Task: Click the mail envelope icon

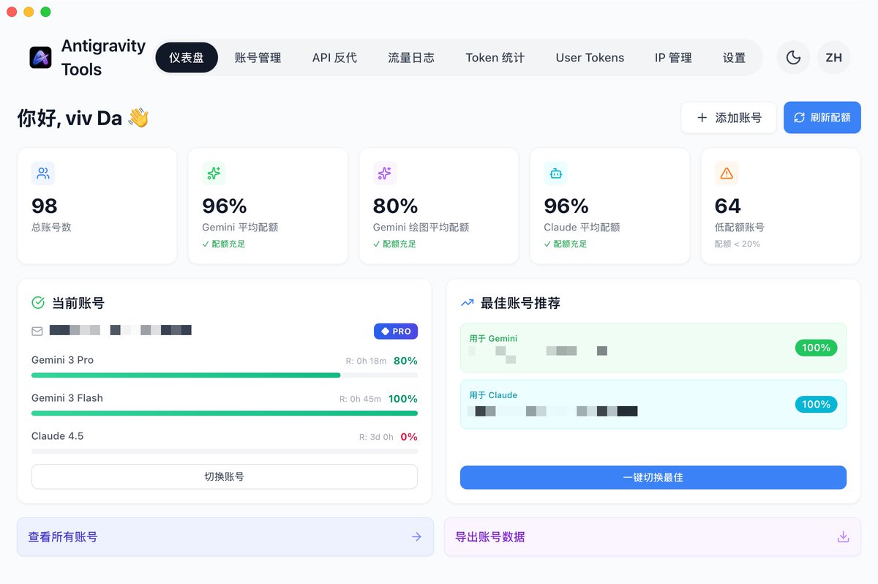Action: [37, 332]
